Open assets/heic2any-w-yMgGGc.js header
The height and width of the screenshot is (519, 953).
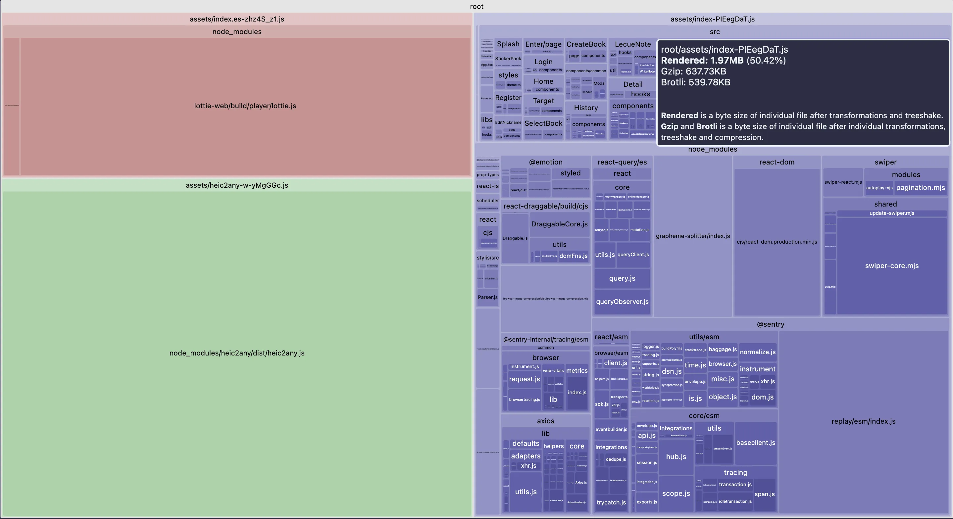237,185
